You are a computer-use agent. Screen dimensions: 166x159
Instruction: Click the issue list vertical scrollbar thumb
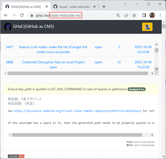click(x=157, y=50)
